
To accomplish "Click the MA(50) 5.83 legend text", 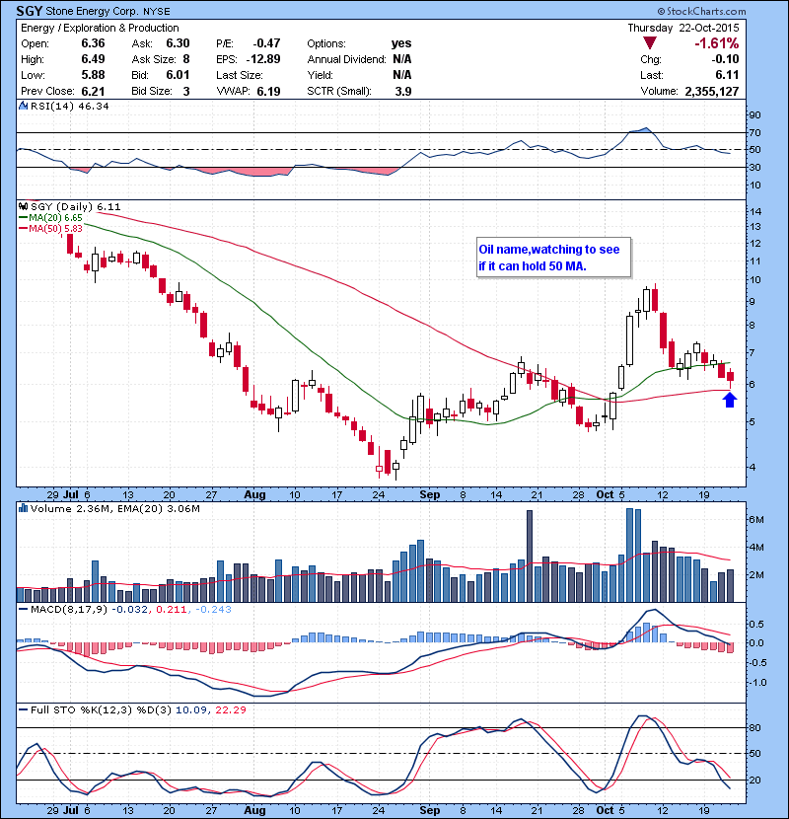I will click(x=55, y=229).
